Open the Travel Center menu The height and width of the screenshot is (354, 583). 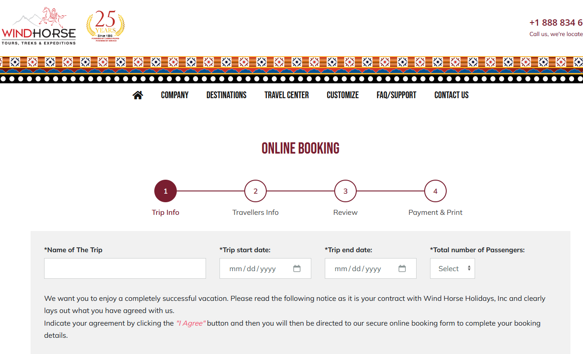[x=287, y=95]
